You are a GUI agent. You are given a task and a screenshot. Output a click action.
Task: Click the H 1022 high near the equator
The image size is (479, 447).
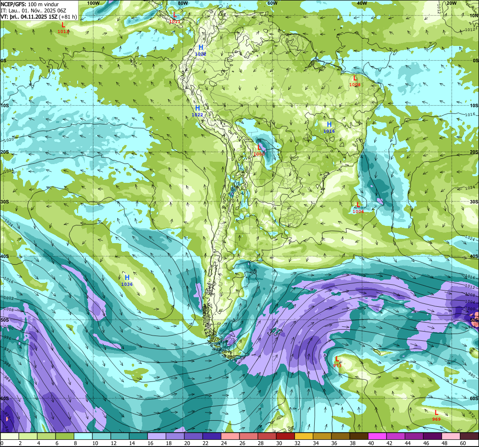pos(201,50)
